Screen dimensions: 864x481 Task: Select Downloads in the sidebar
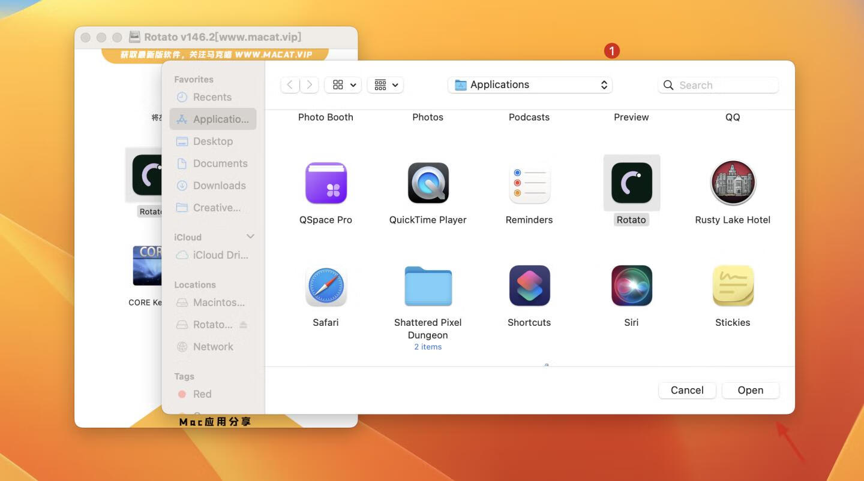(220, 186)
